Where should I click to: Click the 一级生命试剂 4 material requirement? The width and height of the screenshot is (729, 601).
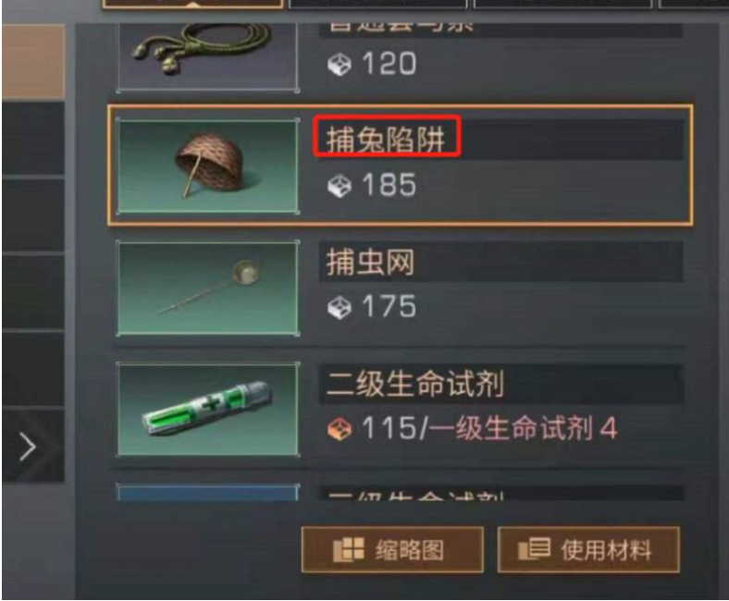click(x=523, y=427)
